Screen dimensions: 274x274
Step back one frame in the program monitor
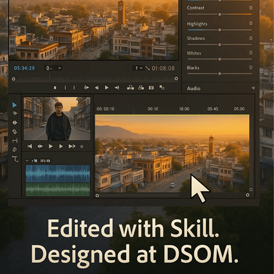97,88
